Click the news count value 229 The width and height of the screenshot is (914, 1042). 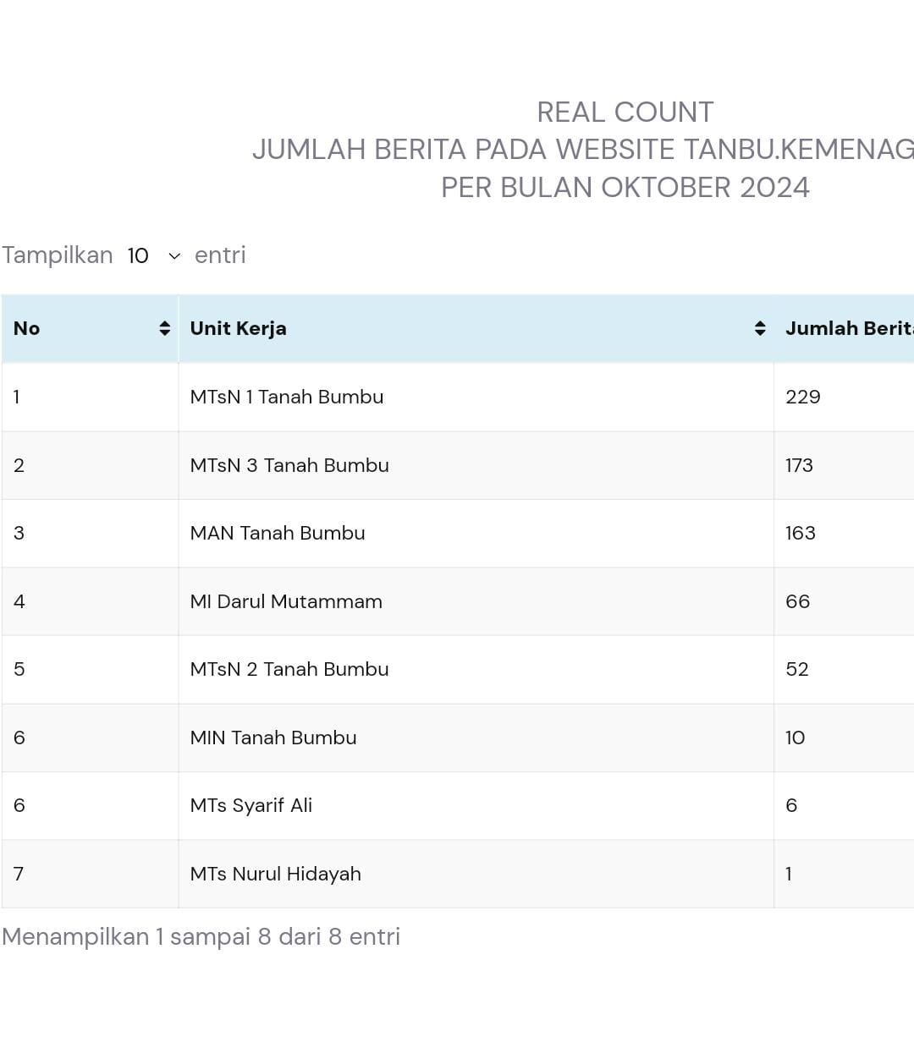coord(802,398)
